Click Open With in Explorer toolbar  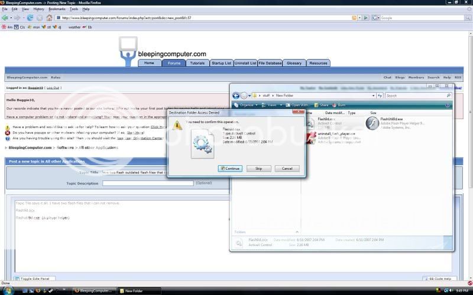[298, 105]
